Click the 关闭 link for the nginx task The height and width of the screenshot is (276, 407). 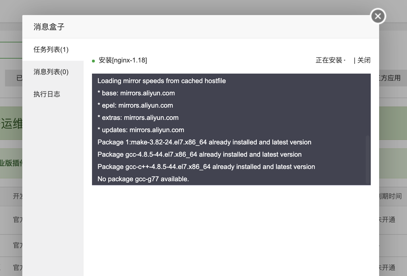[364, 60]
